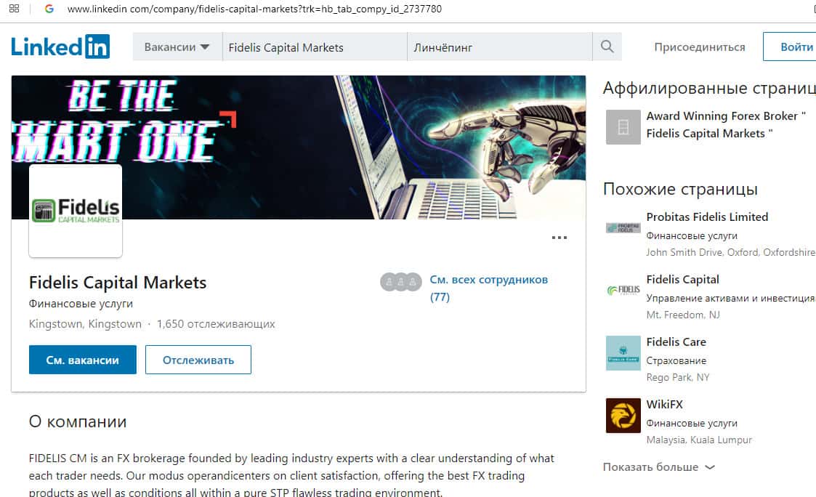Screen dimensions: 816x497
Task: Click the Mt. Freedom, NJ text
Action: 683,315
